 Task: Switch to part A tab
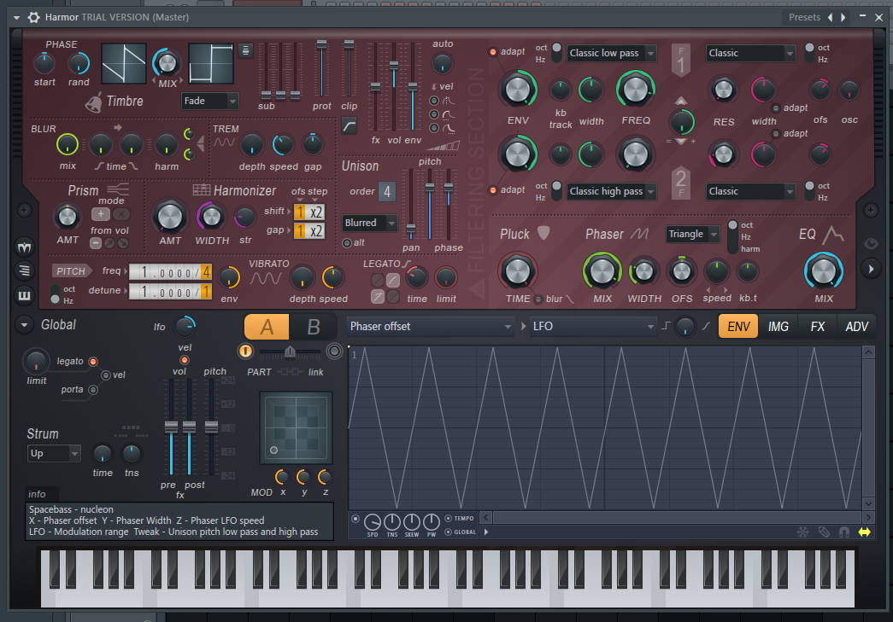(267, 327)
